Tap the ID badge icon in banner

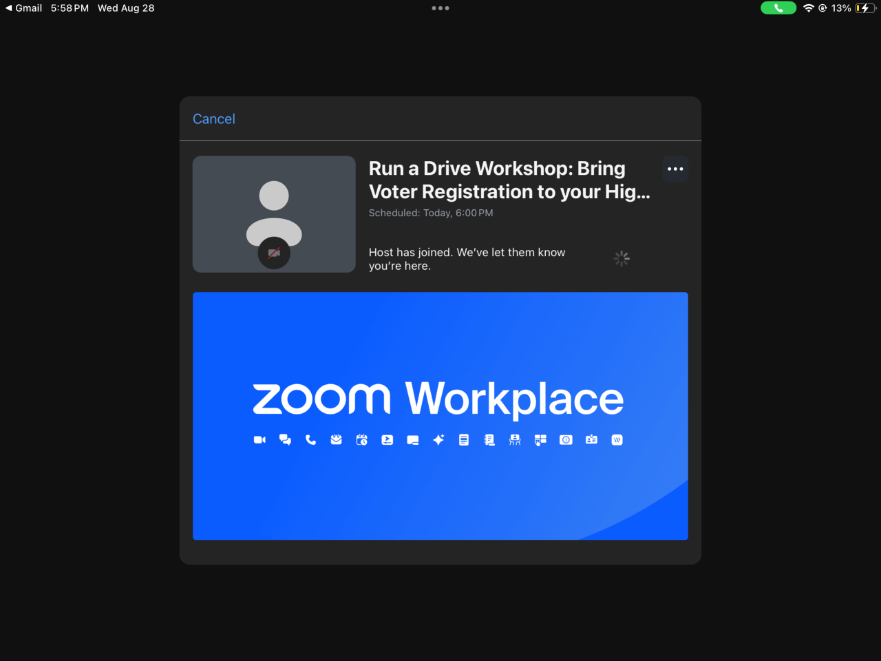point(591,440)
